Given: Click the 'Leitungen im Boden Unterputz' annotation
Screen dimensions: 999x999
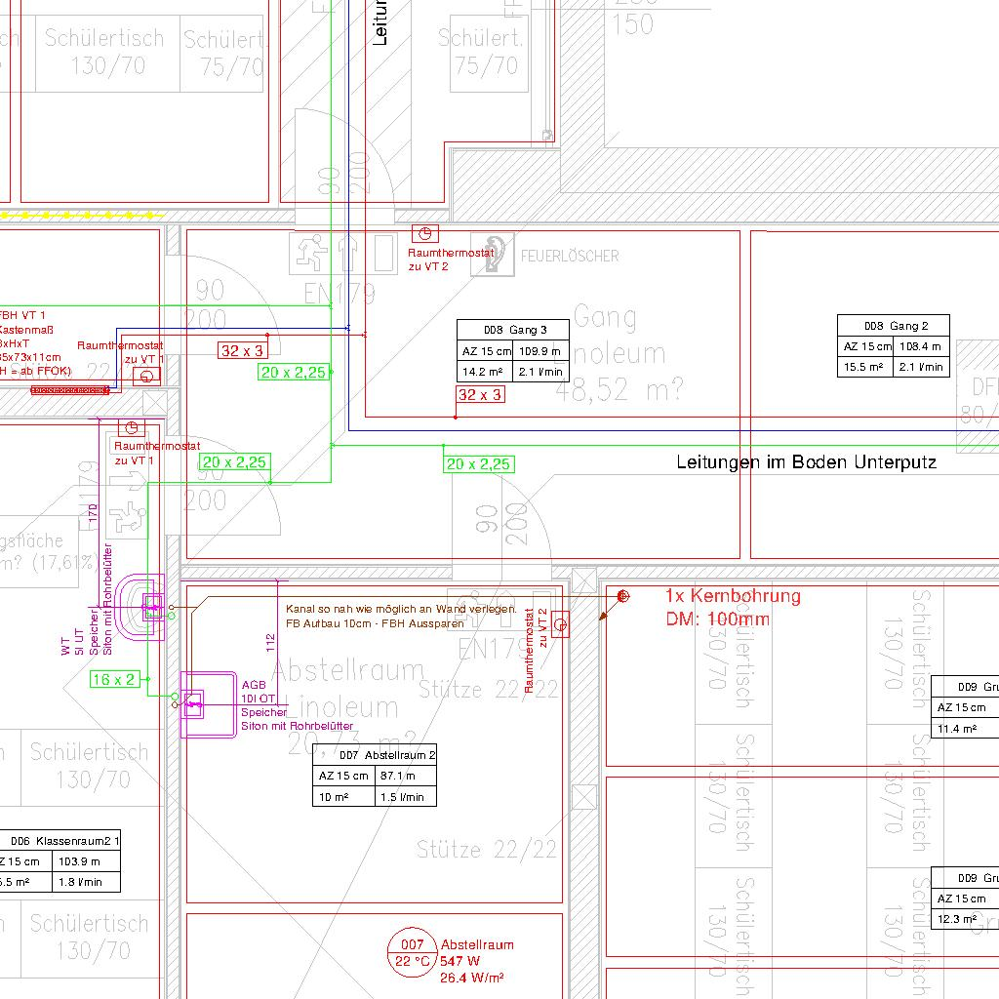Looking at the screenshot, I should coord(806,462).
